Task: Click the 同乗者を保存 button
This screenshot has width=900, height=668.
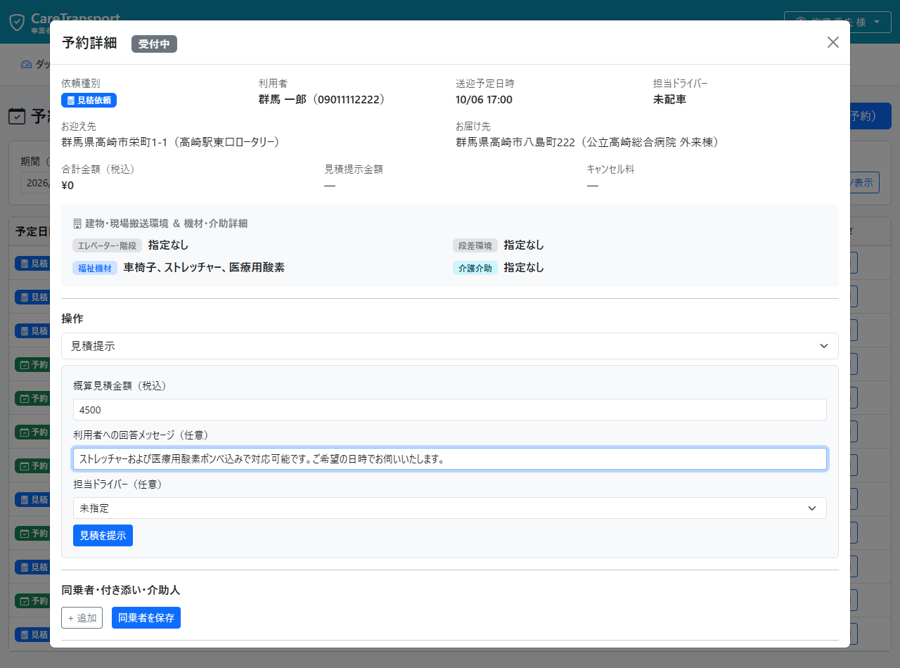Action: [x=146, y=618]
